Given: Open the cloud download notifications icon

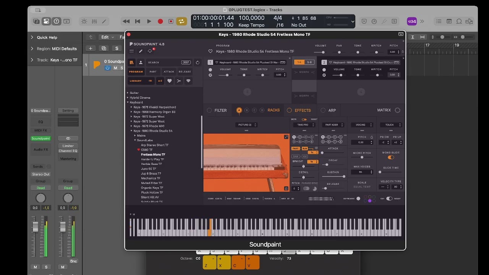Looking at the screenshot, I should coord(150,51).
